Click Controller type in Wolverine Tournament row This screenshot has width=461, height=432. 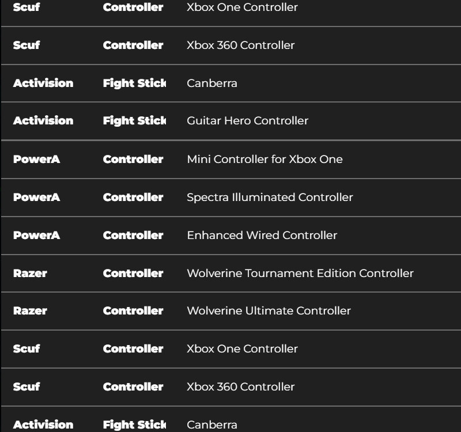[133, 273]
